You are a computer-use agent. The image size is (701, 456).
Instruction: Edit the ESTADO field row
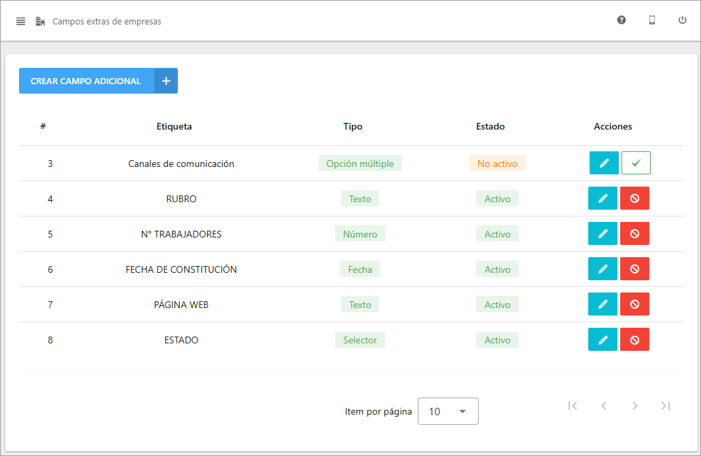click(603, 339)
